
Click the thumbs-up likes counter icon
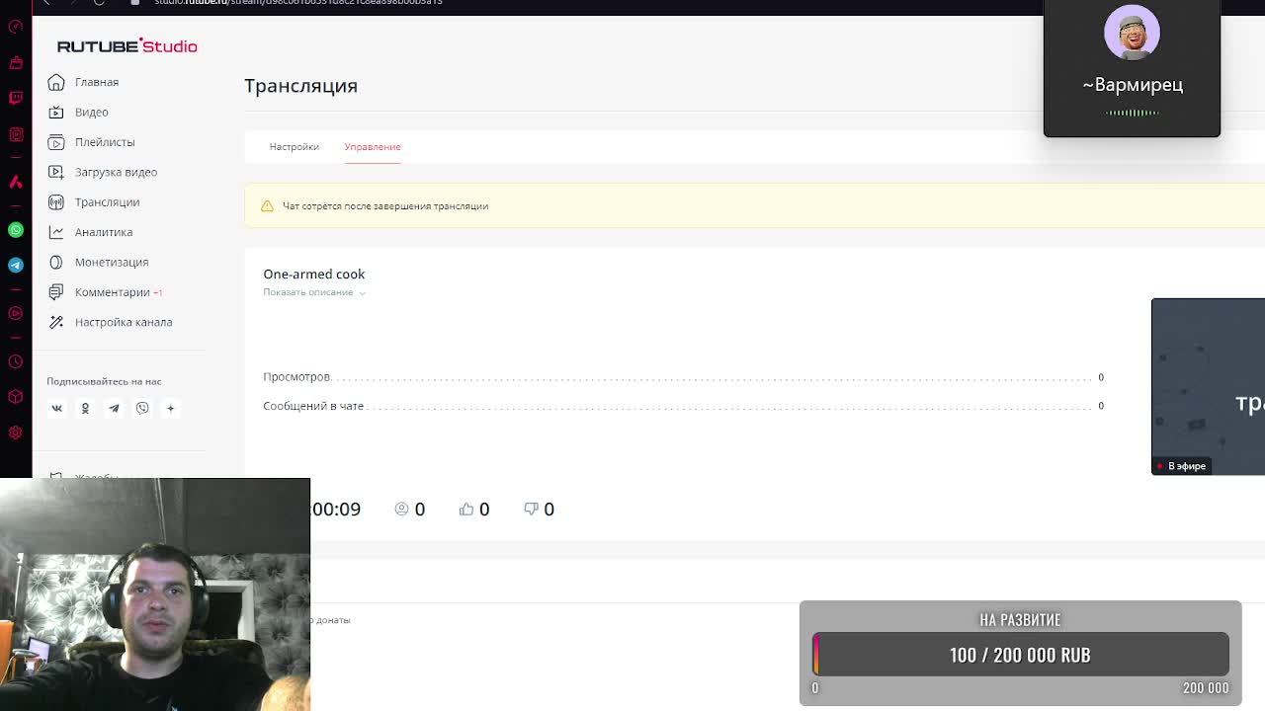(x=466, y=509)
